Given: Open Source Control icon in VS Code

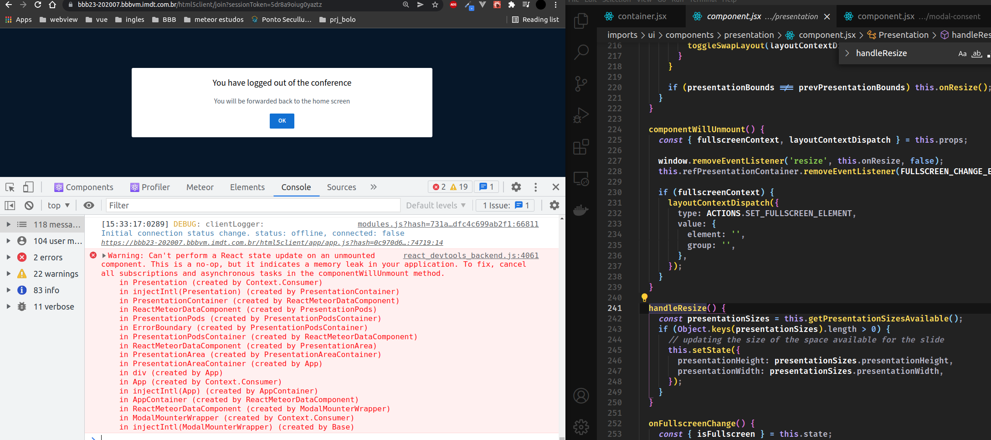Looking at the screenshot, I should [x=581, y=83].
